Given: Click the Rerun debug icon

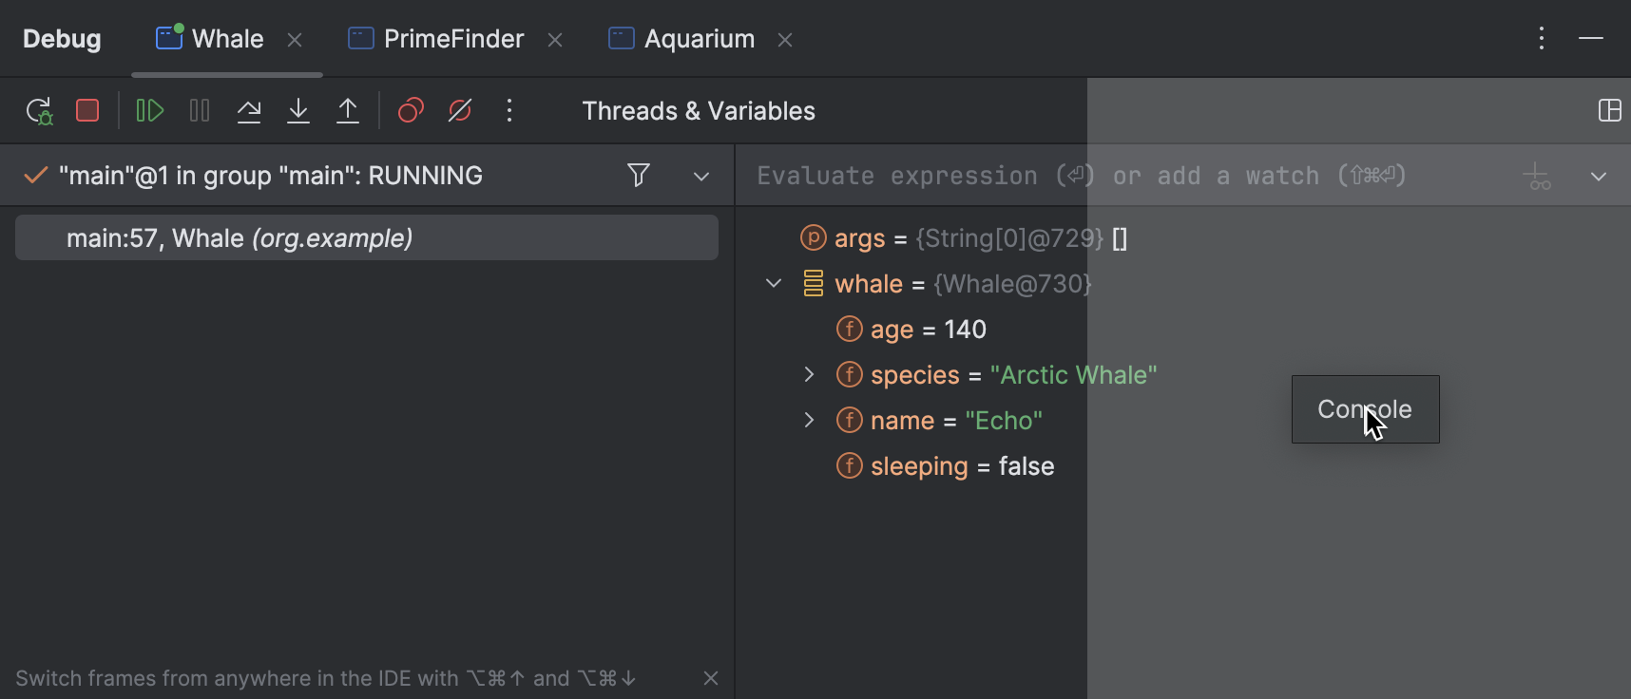Looking at the screenshot, I should pos(39,111).
